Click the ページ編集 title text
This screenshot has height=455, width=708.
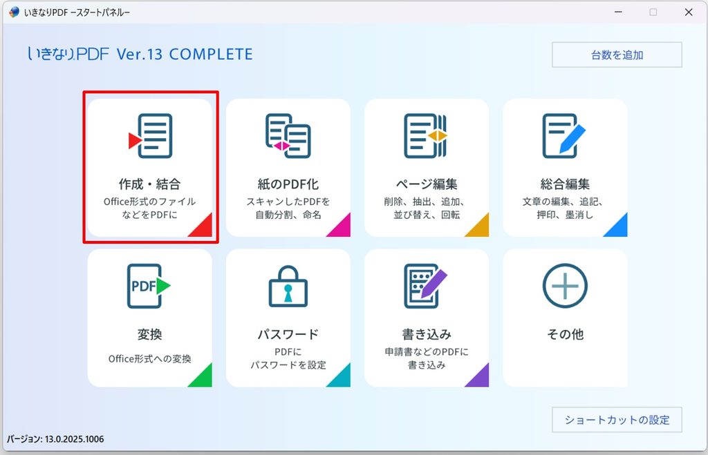point(427,184)
